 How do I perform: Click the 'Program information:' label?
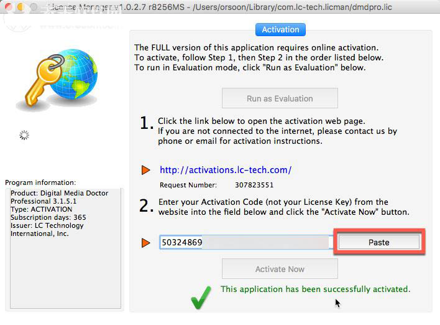pyautogui.click(x=40, y=182)
